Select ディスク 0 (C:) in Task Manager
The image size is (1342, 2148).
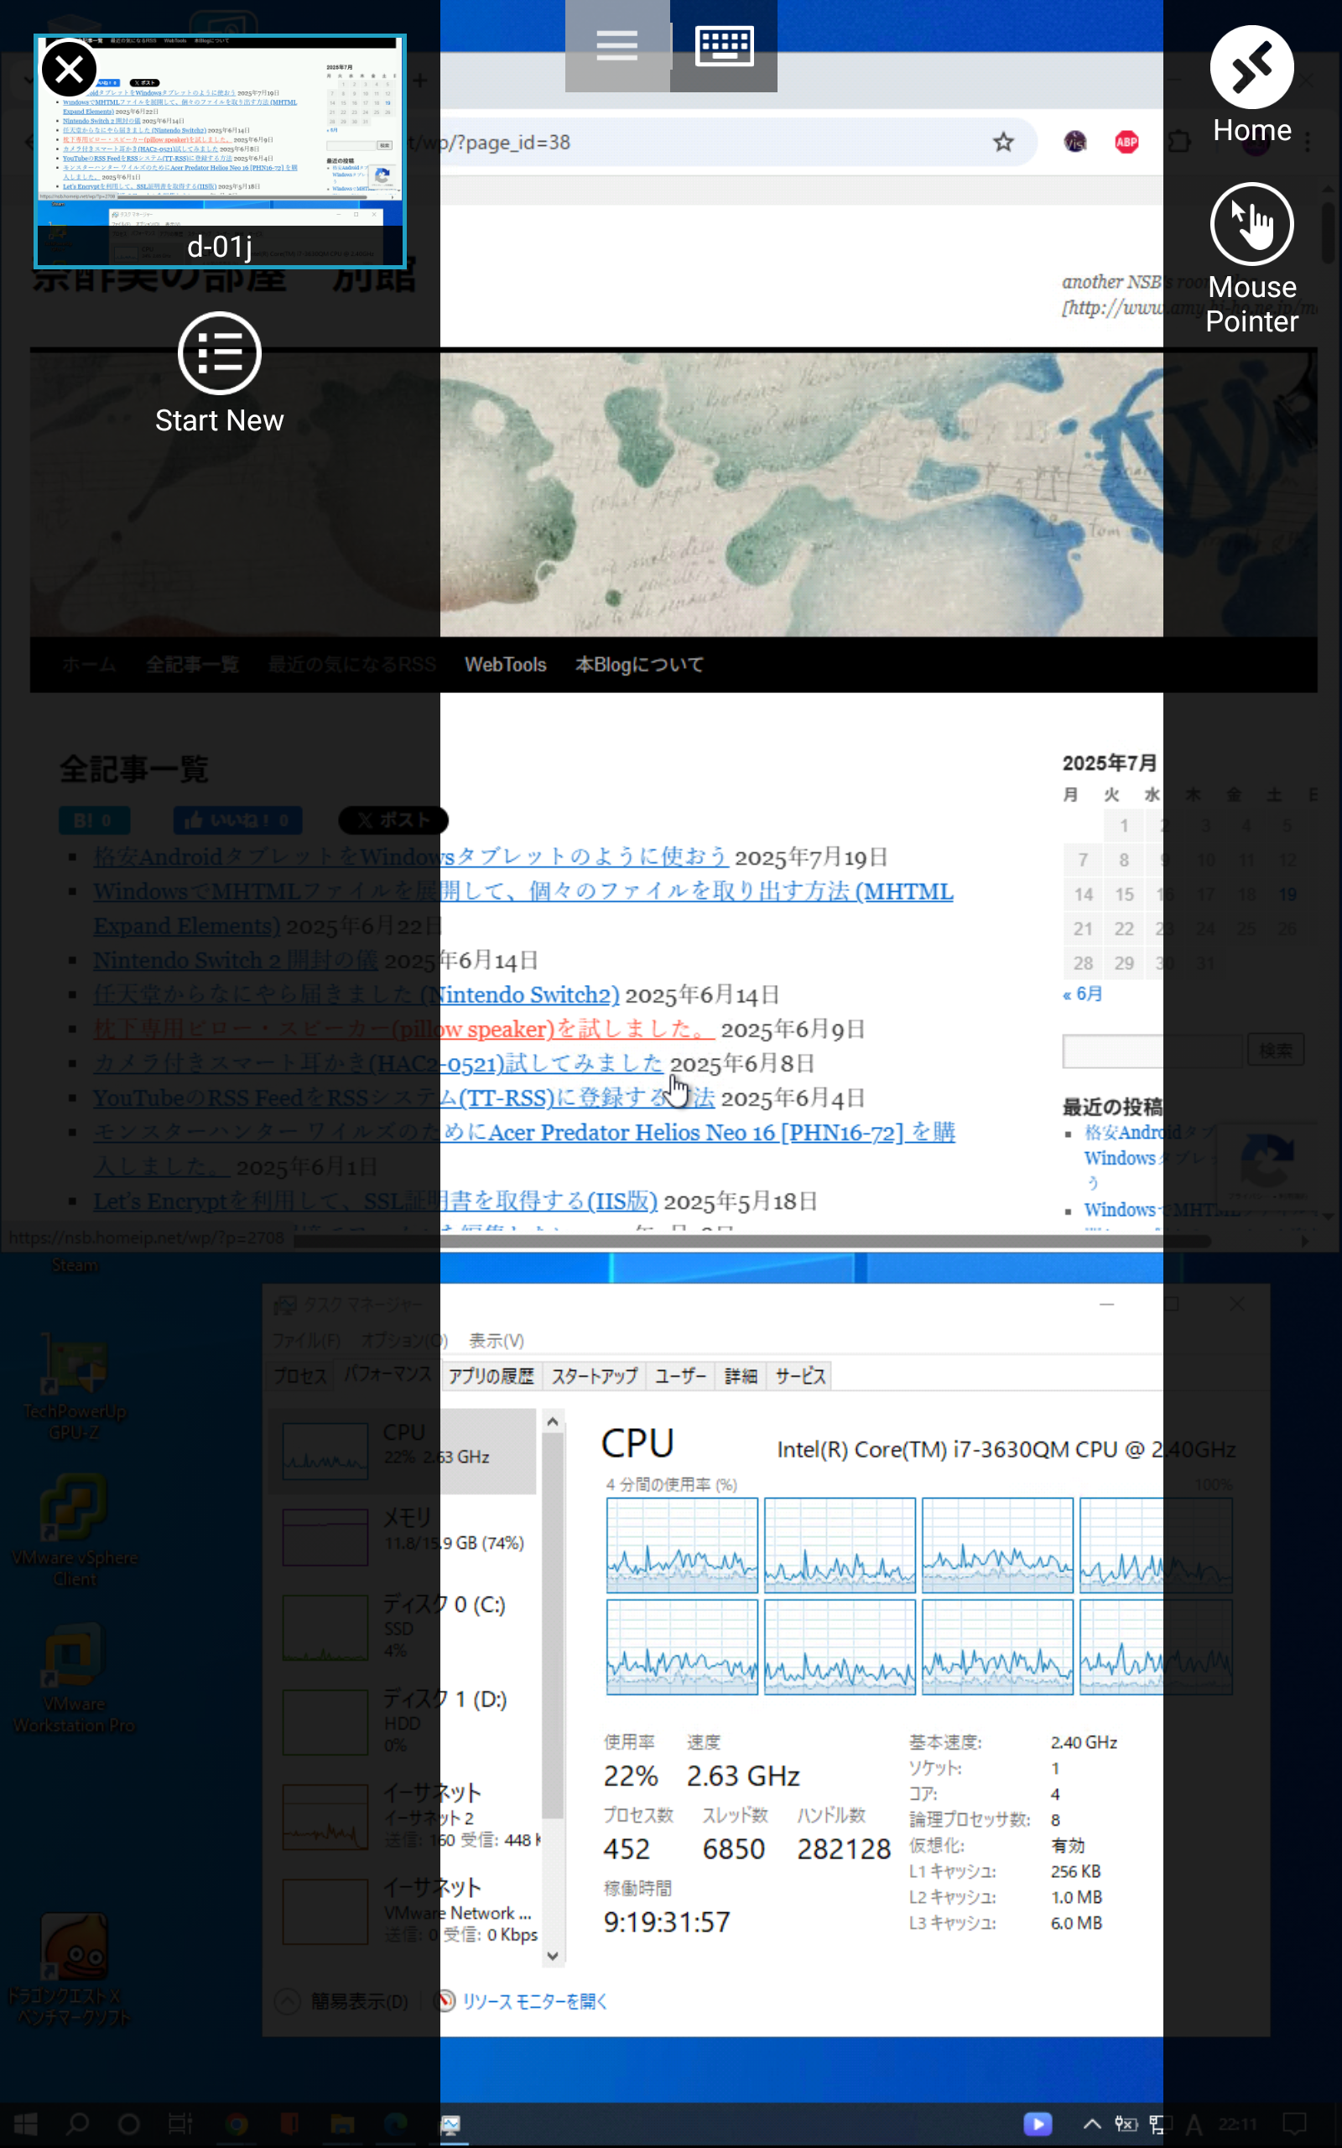(403, 1626)
